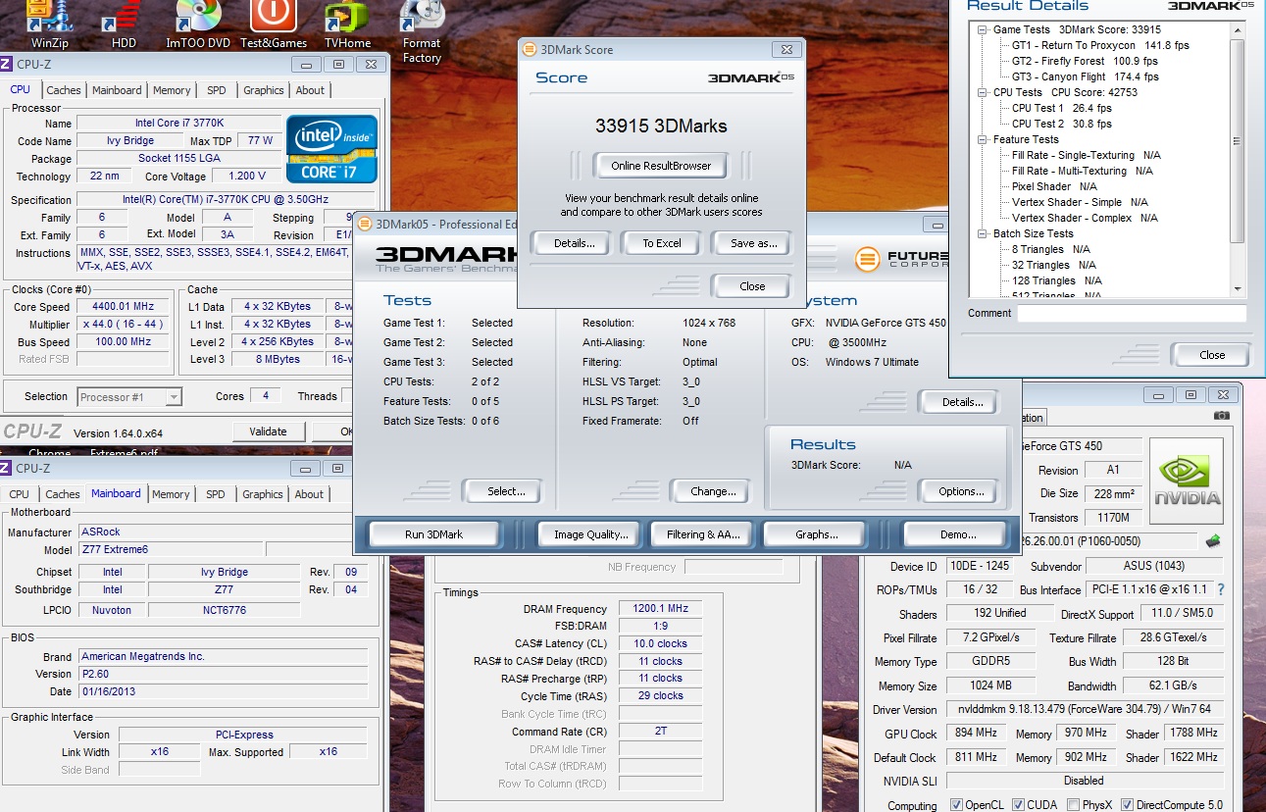Toggle the PhysX checkbox
This screenshot has height=812, width=1266.
pyautogui.click(x=1072, y=805)
